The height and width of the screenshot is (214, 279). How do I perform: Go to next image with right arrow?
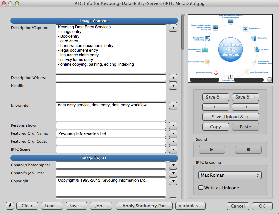pos(245,107)
